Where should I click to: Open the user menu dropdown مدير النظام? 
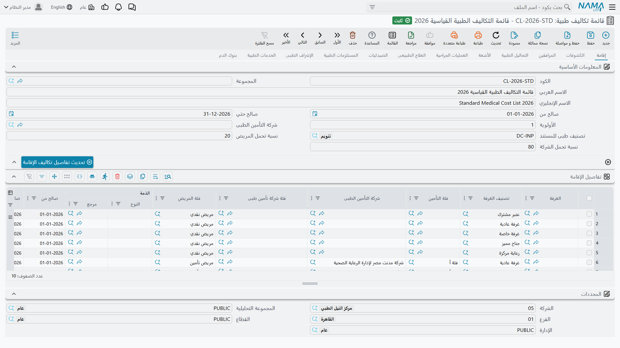pyautogui.click(x=23, y=7)
